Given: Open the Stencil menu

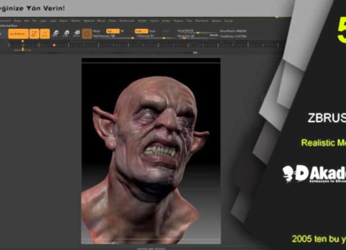Looking at the screenshot, I should tap(154, 21).
